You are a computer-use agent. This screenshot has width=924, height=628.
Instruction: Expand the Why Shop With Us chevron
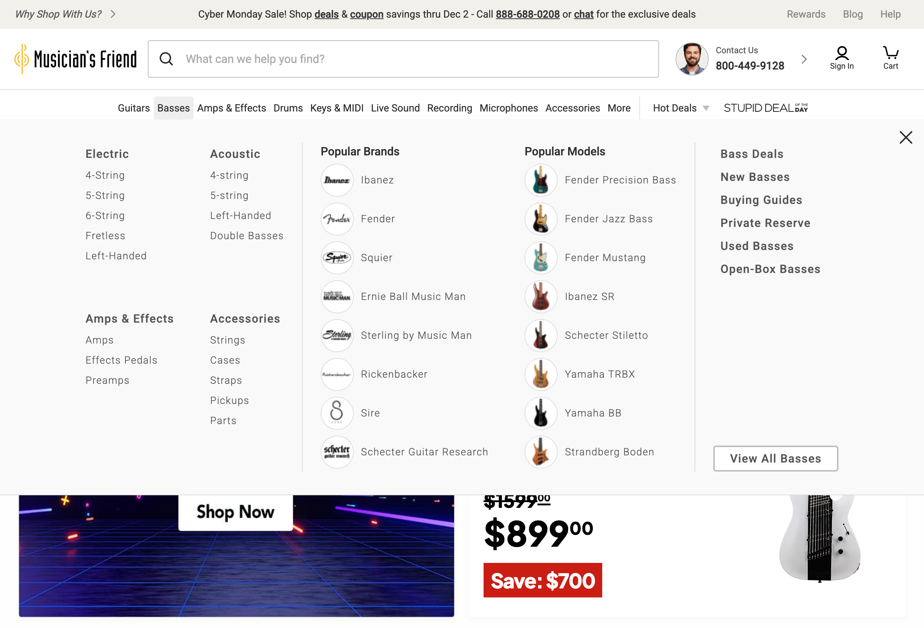113,14
